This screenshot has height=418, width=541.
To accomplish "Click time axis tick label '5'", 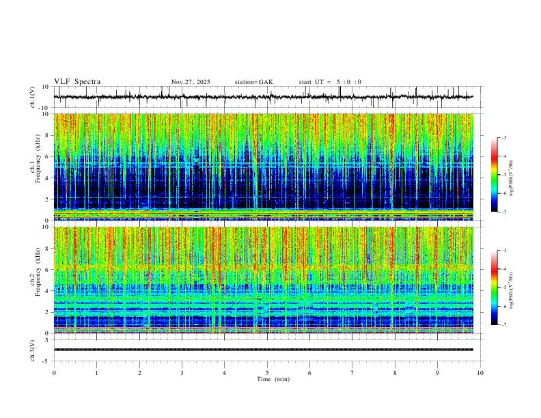I will [267, 373].
